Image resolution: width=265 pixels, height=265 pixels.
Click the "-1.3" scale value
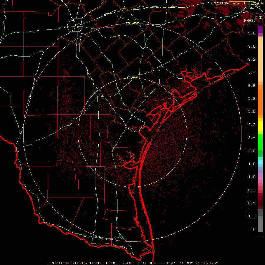point(251,216)
